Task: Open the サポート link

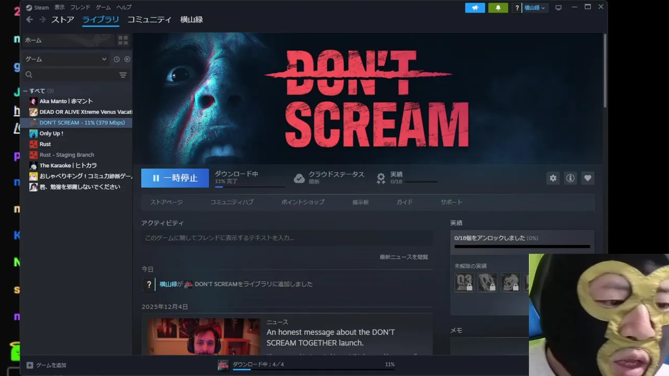Action: 451,202
